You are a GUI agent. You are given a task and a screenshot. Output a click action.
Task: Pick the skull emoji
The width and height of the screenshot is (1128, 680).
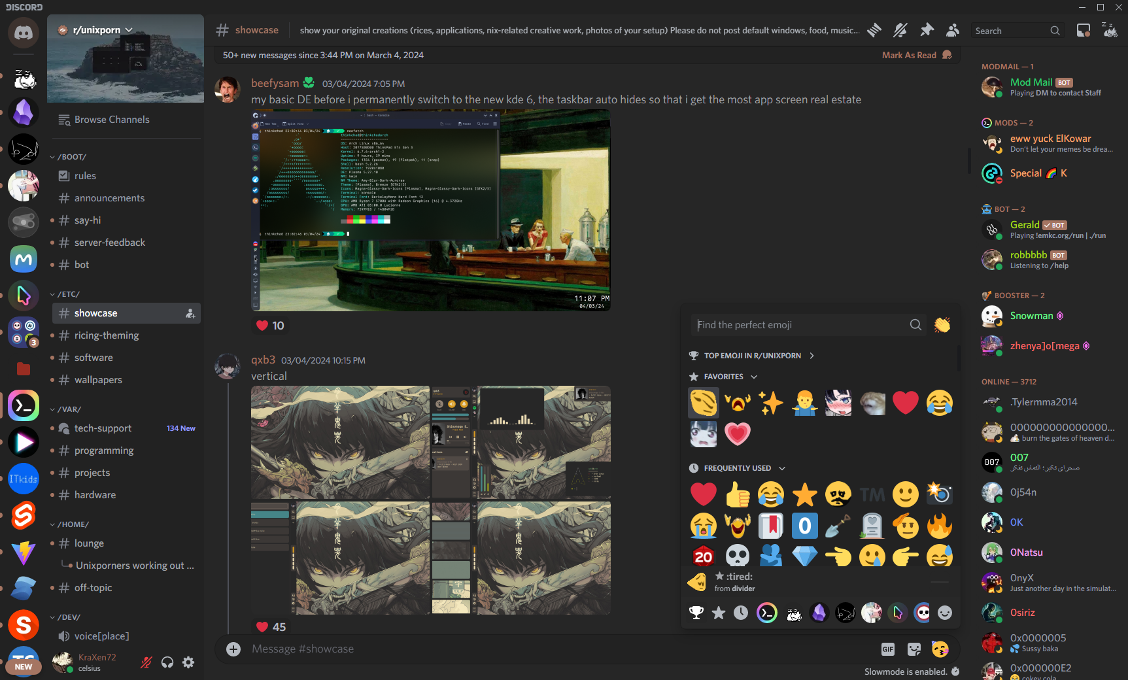[x=738, y=556]
